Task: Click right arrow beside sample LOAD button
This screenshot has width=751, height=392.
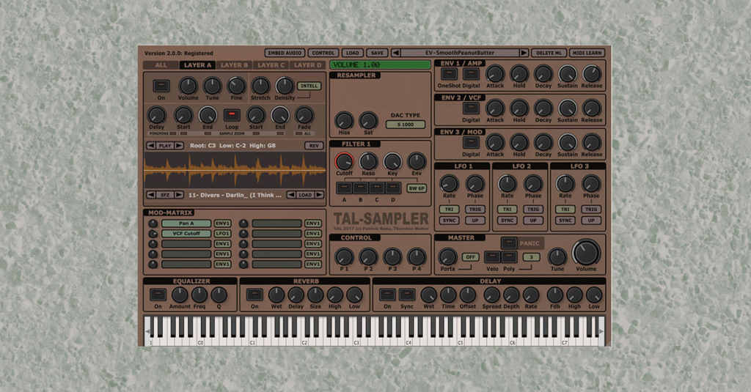Action: coord(319,195)
